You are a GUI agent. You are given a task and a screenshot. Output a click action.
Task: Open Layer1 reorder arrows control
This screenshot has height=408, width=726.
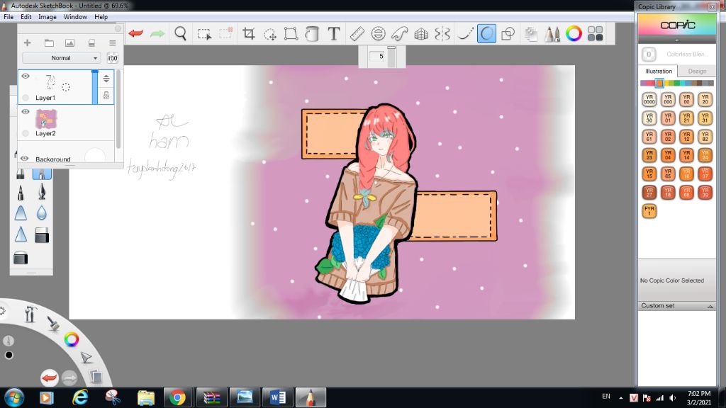point(106,79)
